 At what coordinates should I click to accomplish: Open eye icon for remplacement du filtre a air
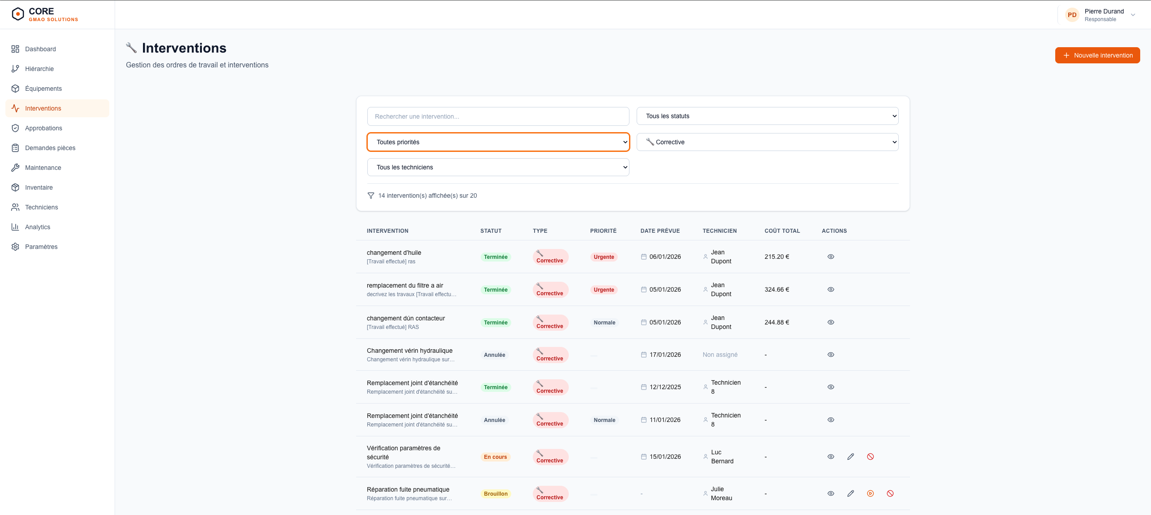pos(830,289)
